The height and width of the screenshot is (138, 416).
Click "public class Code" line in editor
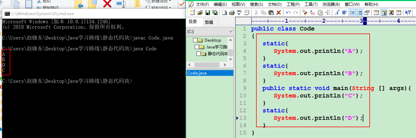(283, 29)
